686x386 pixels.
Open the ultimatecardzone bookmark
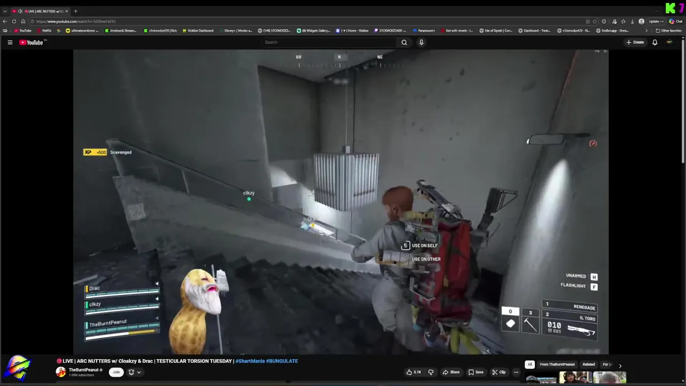coord(82,31)
